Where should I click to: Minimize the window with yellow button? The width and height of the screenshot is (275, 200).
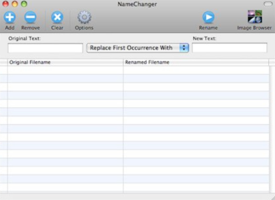pyautogui.click(x=15, y=4)
